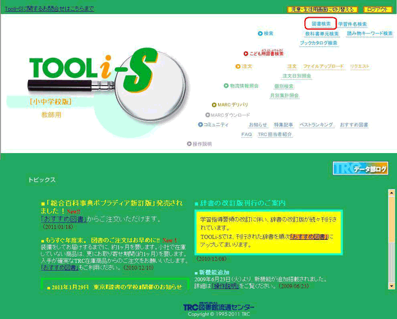The image size is (397, 319).
Task: Open 読み物キーワード検索 link
Action: [x=370, y=34]
